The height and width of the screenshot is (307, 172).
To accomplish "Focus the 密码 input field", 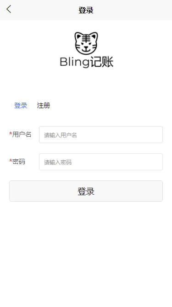I will coord(101,162).
